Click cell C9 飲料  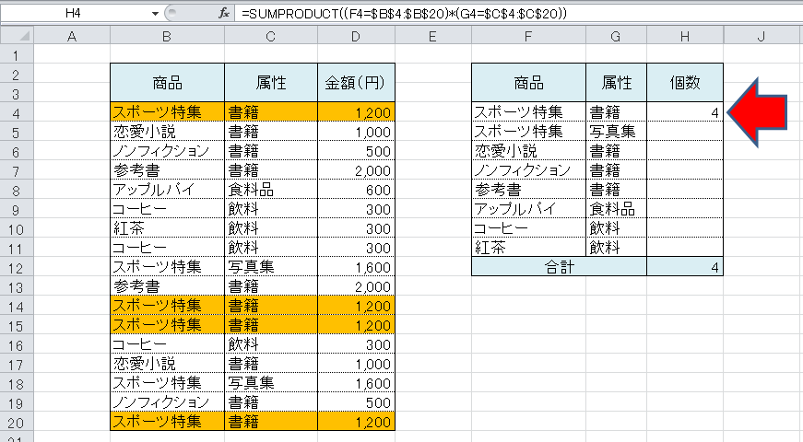point(271,209)
